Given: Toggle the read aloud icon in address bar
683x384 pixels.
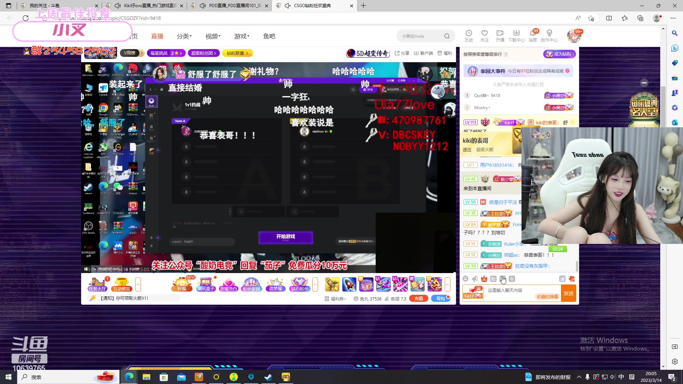Looking at the screenshot, I should pyautogui.click(x=578, y=18).
